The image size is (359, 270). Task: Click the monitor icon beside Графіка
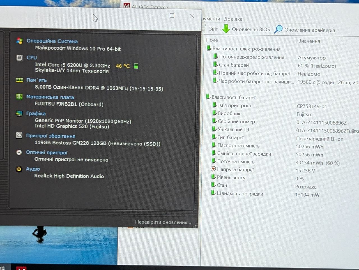click(19, 114)
